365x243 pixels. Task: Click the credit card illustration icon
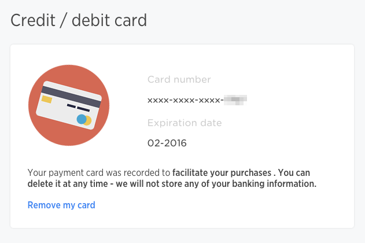click(69, 105)
